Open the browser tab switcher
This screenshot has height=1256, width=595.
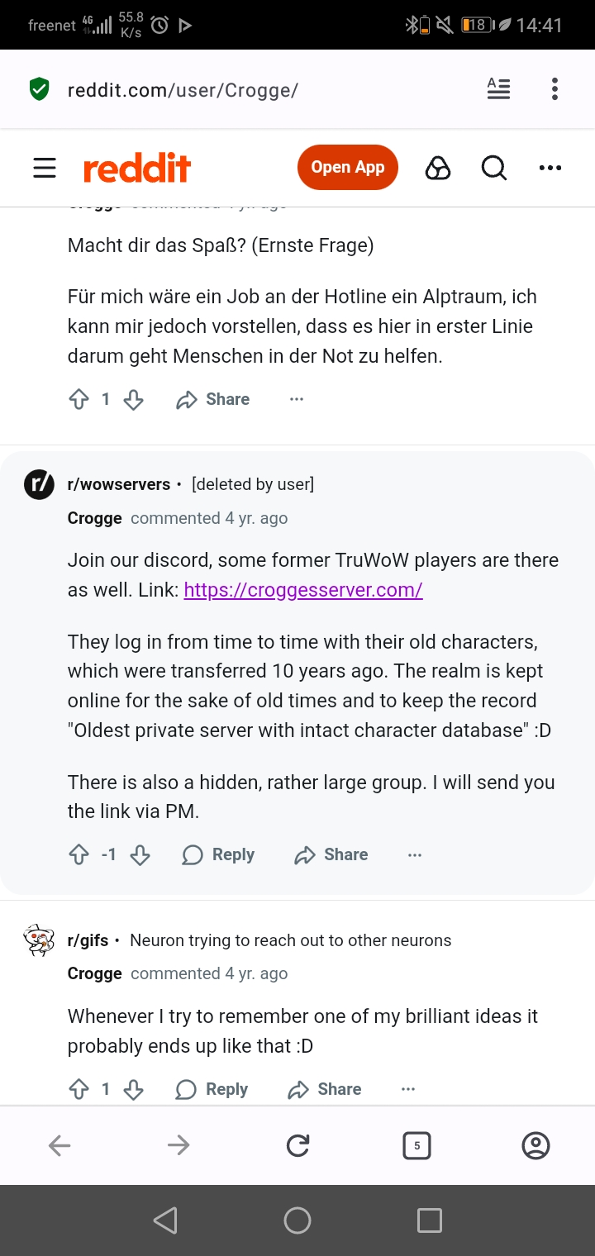click(416, 1145)
